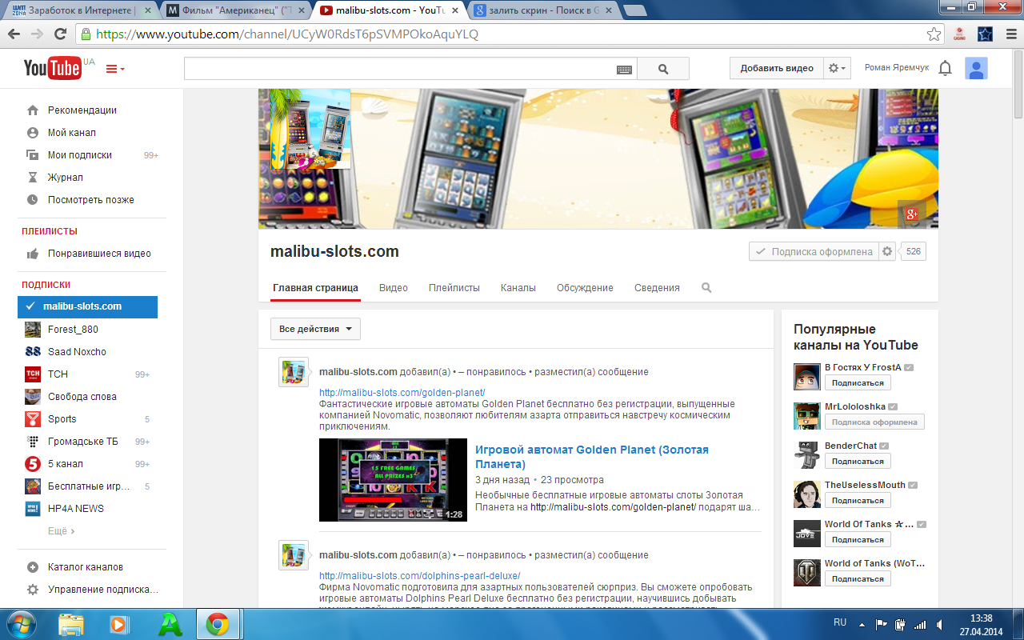Open the malibu-slots.com/golden-planet/ link

pyautogui.click(x=402, y=393)
